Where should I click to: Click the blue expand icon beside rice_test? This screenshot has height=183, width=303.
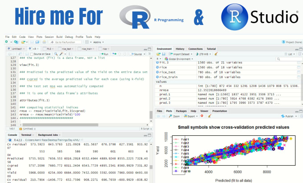click(x=157, y=72)
